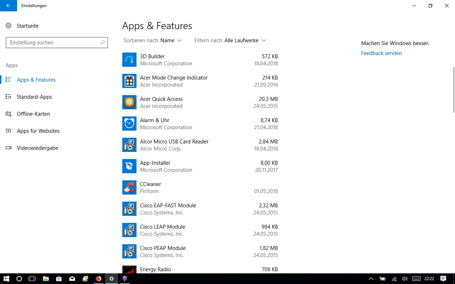Open File Explorer from taskbar
Screen dimensions: 455x284
[45, 279]
